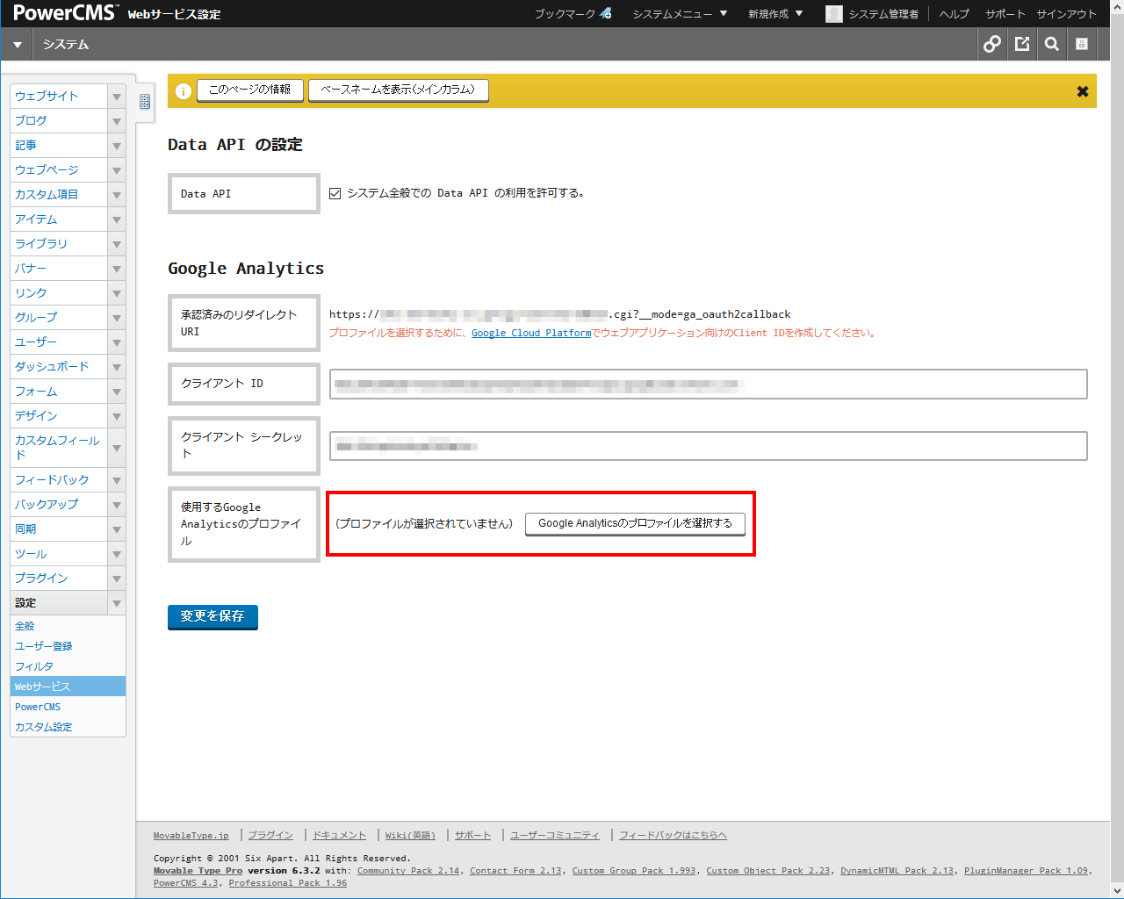The width and height of the screenshot is (1124, 899).
Task: Open Community Pack 2.14 link
Action: [x=408, y=871]
